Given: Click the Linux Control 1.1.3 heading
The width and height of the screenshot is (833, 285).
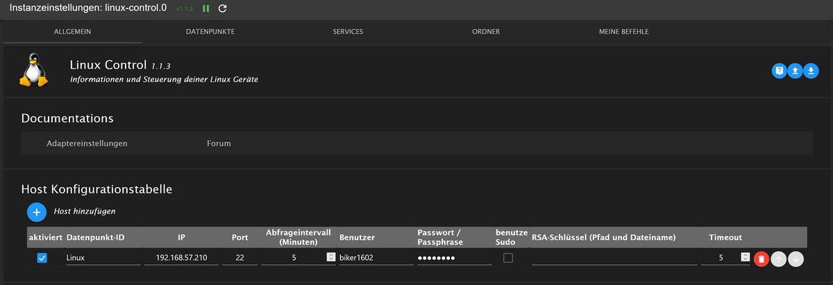Looking at the screenshot, I should (x=120, y=64).
